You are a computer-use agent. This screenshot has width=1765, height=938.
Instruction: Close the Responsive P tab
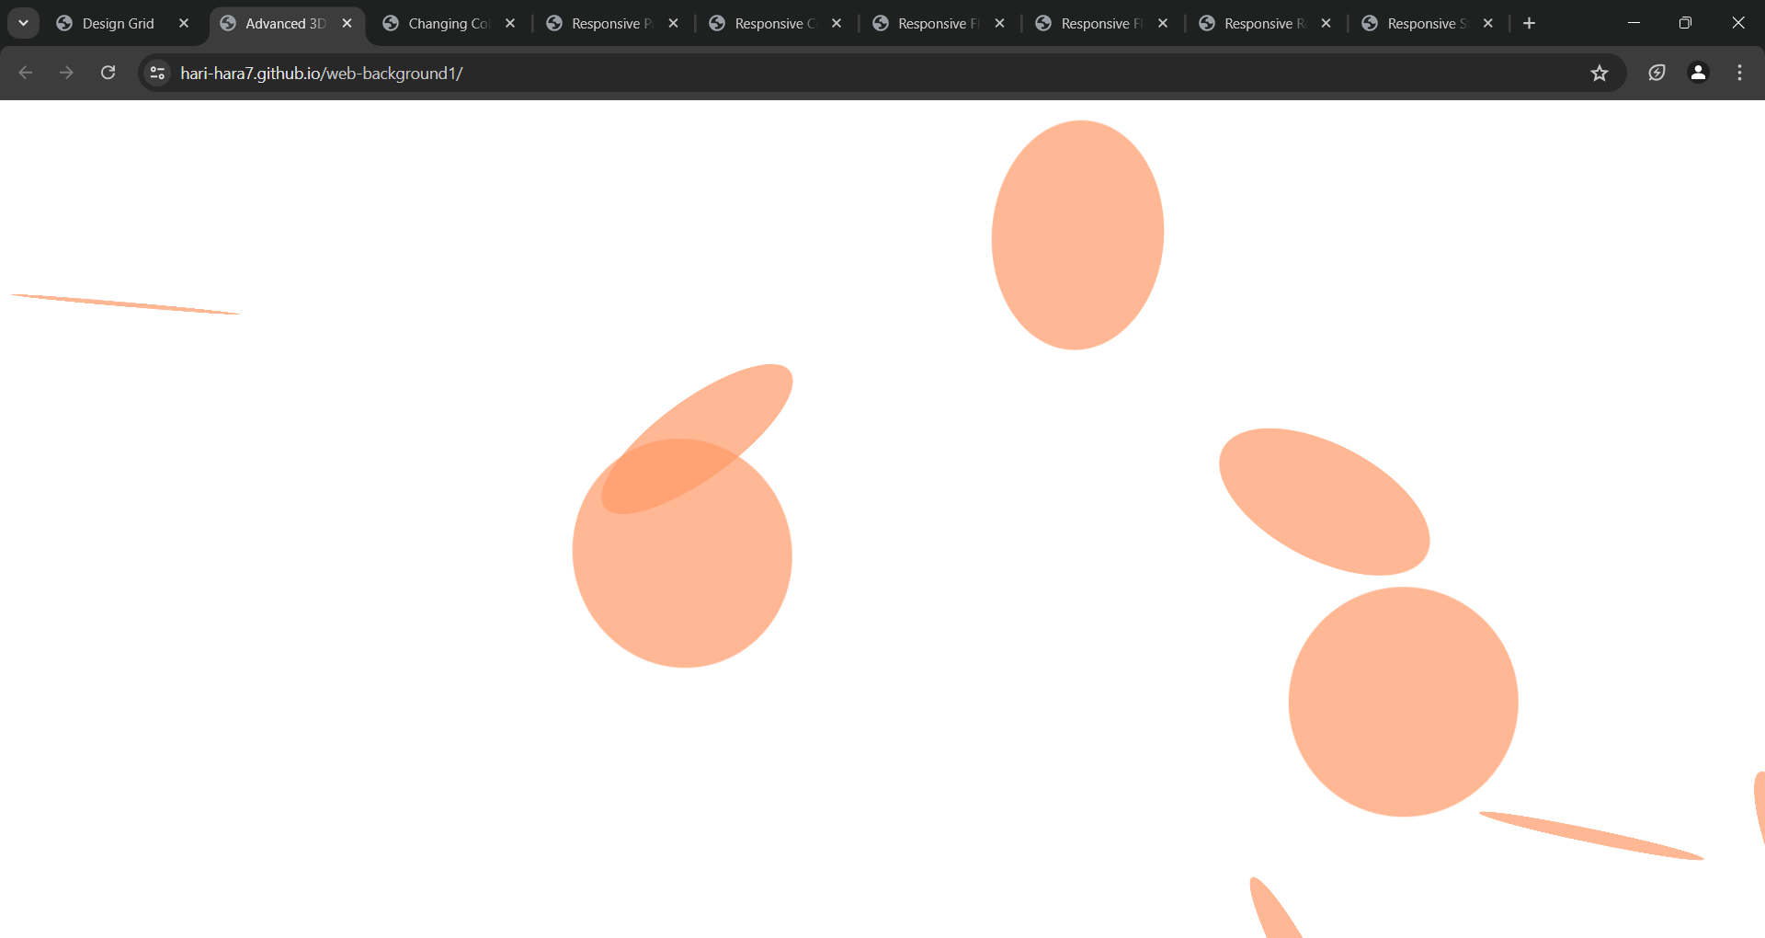point(674,23)
